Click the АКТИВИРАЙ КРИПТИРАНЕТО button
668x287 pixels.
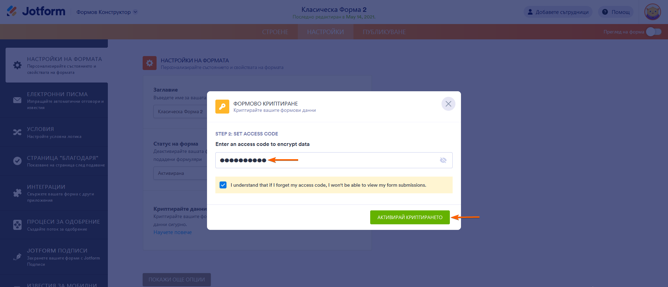tap(409, 217)
